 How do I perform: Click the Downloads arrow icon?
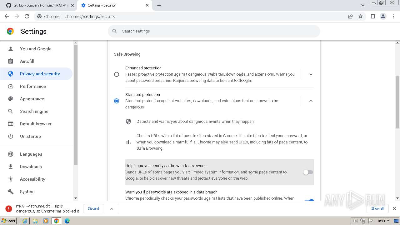pyautogui.click(x=11, y=167)
